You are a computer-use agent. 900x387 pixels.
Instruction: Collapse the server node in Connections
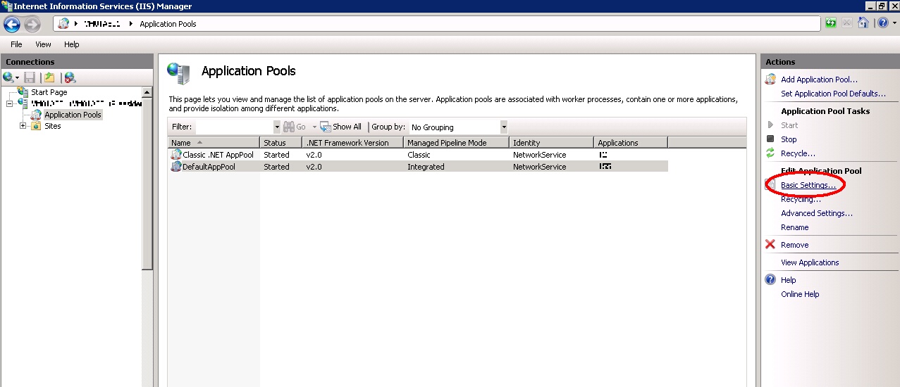[10, 103]
